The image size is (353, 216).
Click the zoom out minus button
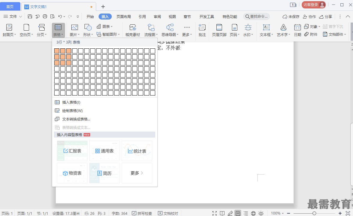click(288, 213)
